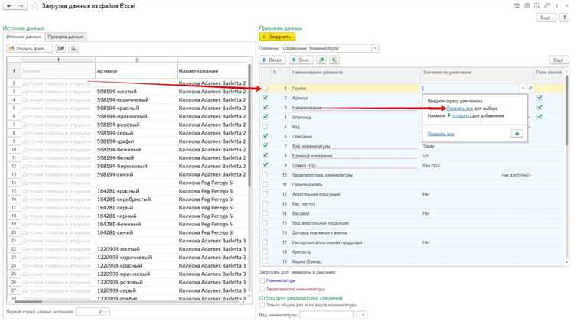The height and width of the screenshot is (321, 574).
Task: Enable Только общие для всех видов номенклатуры
Action: [x=262, y=305]
